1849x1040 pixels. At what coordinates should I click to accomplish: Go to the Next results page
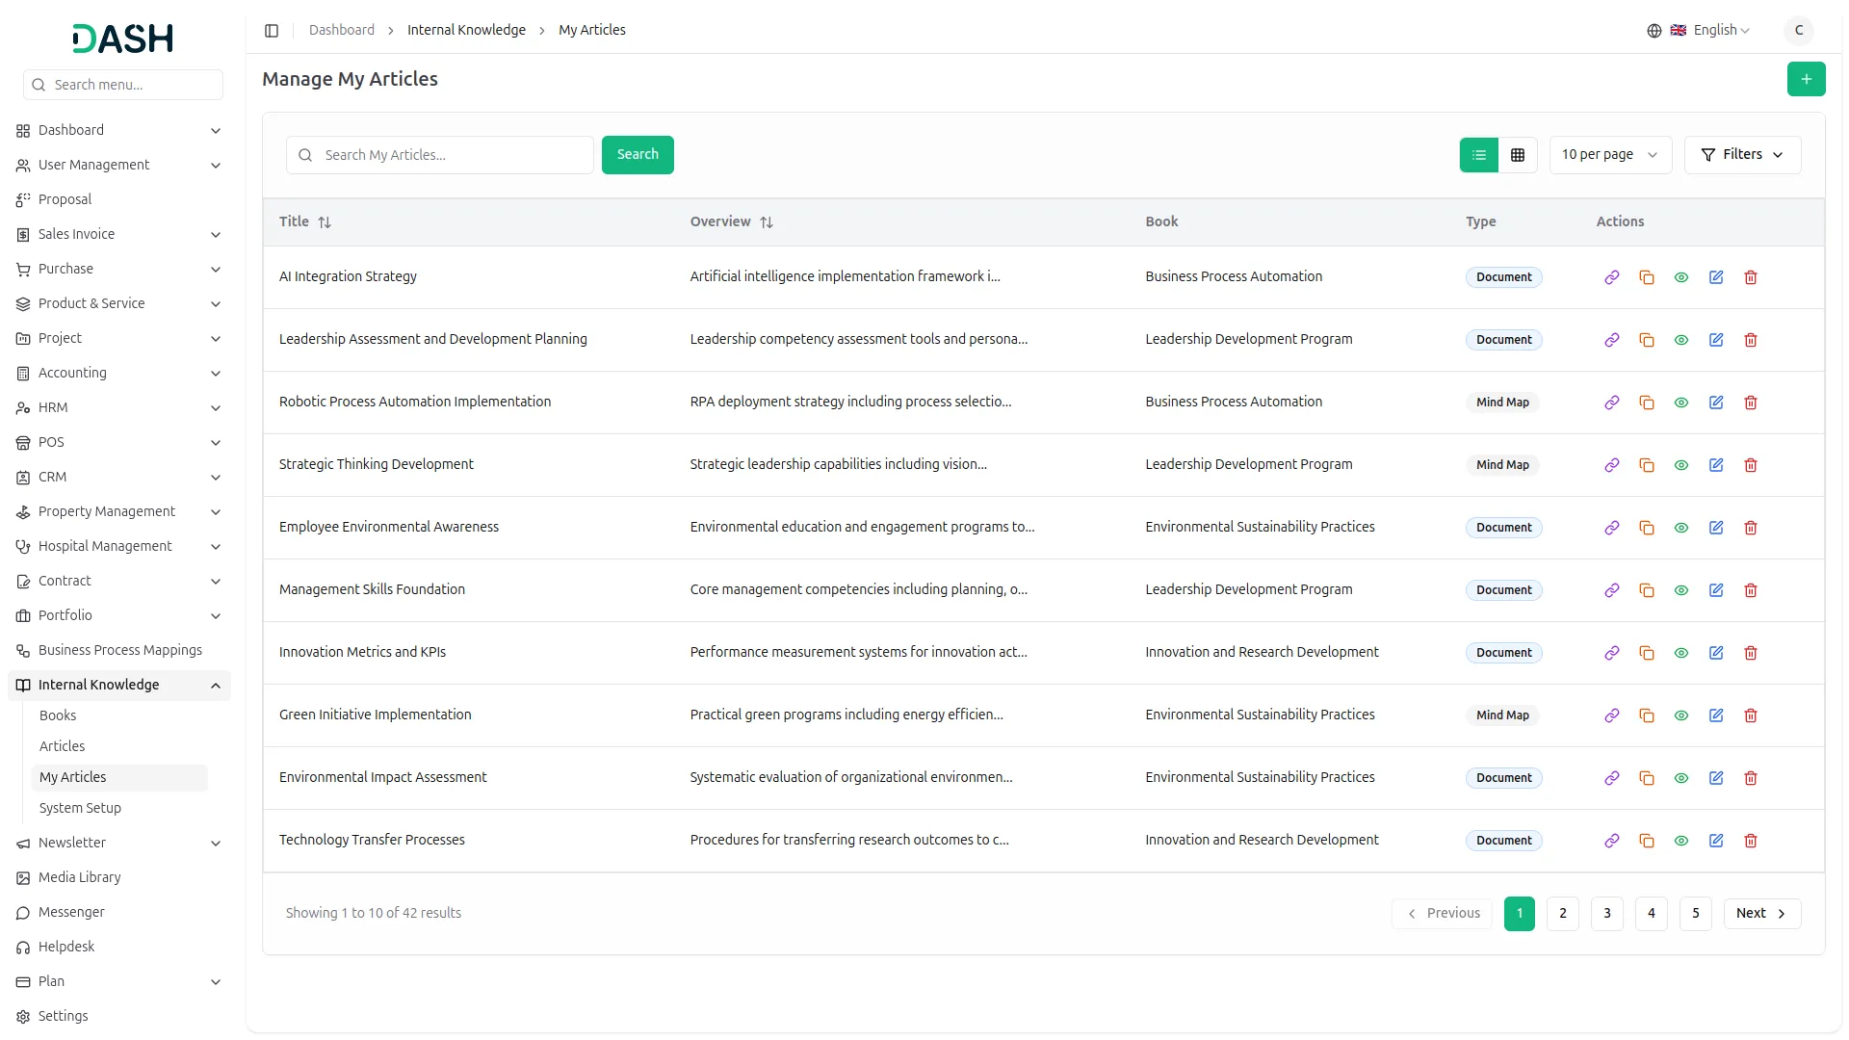1760,914
